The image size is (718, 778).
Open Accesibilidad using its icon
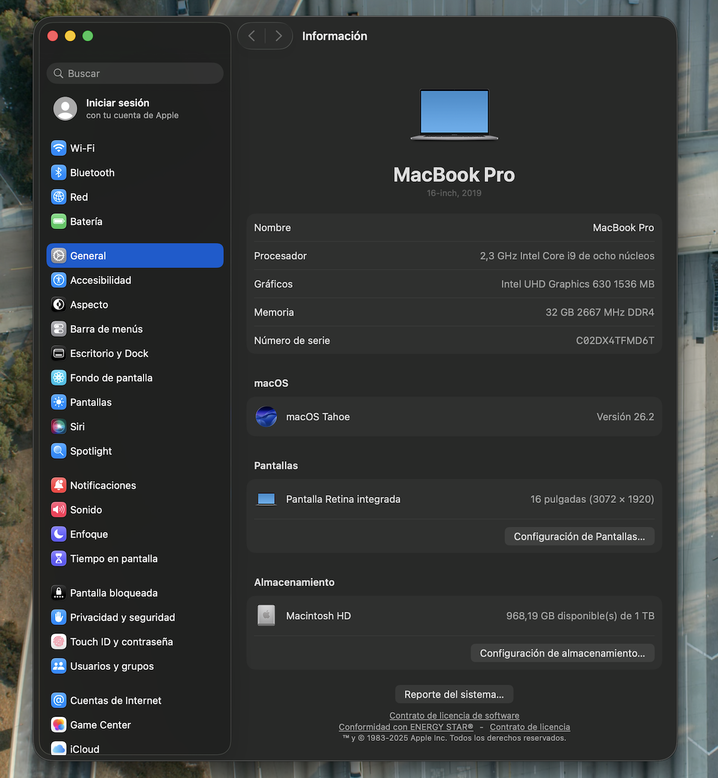[59, 280]
